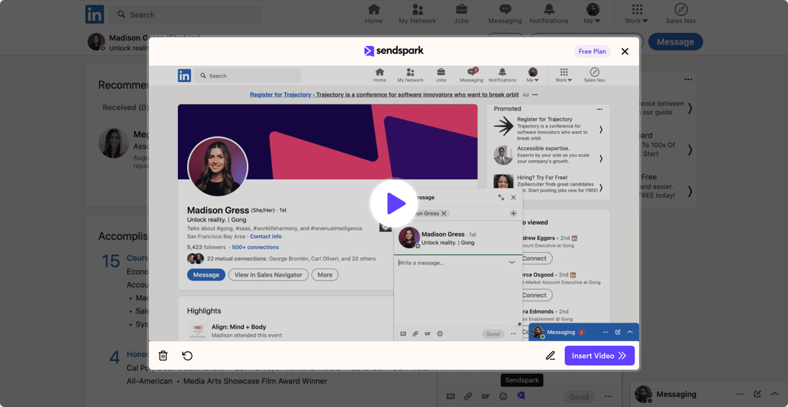This screenshot has width=788, height=407.
Task: Open the emoji picker in the composer
Action: (x=503, y=396)
